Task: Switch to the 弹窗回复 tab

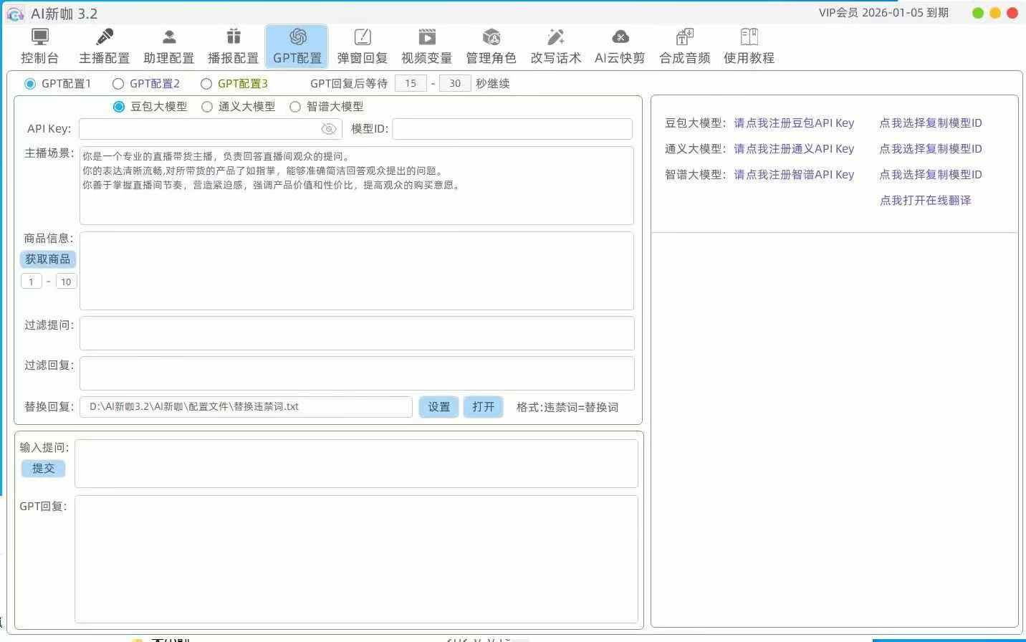Action: click(363, 47)
